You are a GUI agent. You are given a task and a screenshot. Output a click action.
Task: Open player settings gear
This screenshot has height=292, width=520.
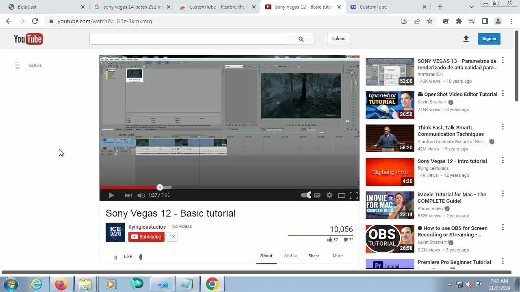pos(329,195)
